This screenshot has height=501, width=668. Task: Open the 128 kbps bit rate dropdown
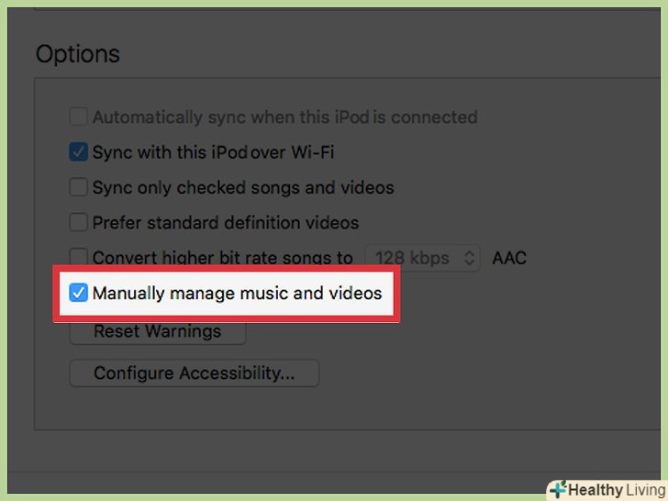coord(422,258)
